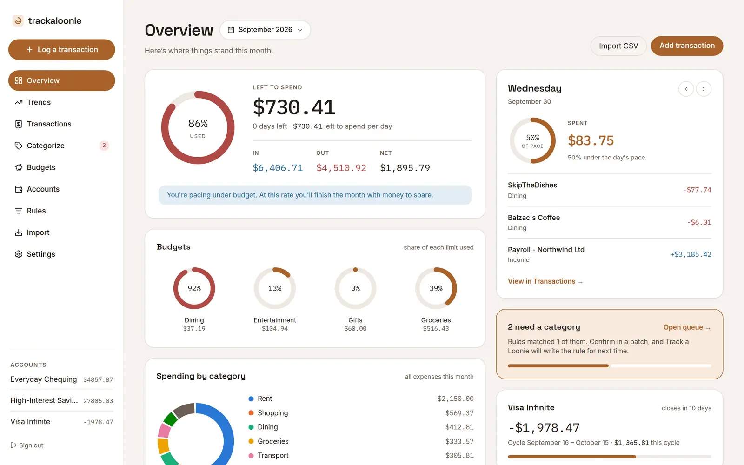Click the Categorize tag icon
This screenshot has height=465, width=744.
(19, 146)
